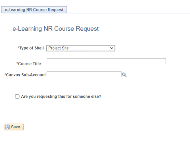190x144 pixels.
Task: Click the Canvas Sub-Account field label
Action: (26, 75)
